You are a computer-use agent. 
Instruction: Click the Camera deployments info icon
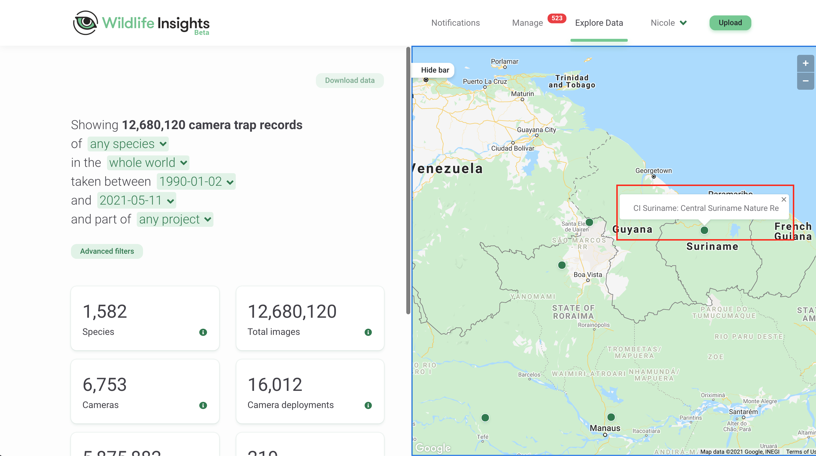[x=368, y=405]
